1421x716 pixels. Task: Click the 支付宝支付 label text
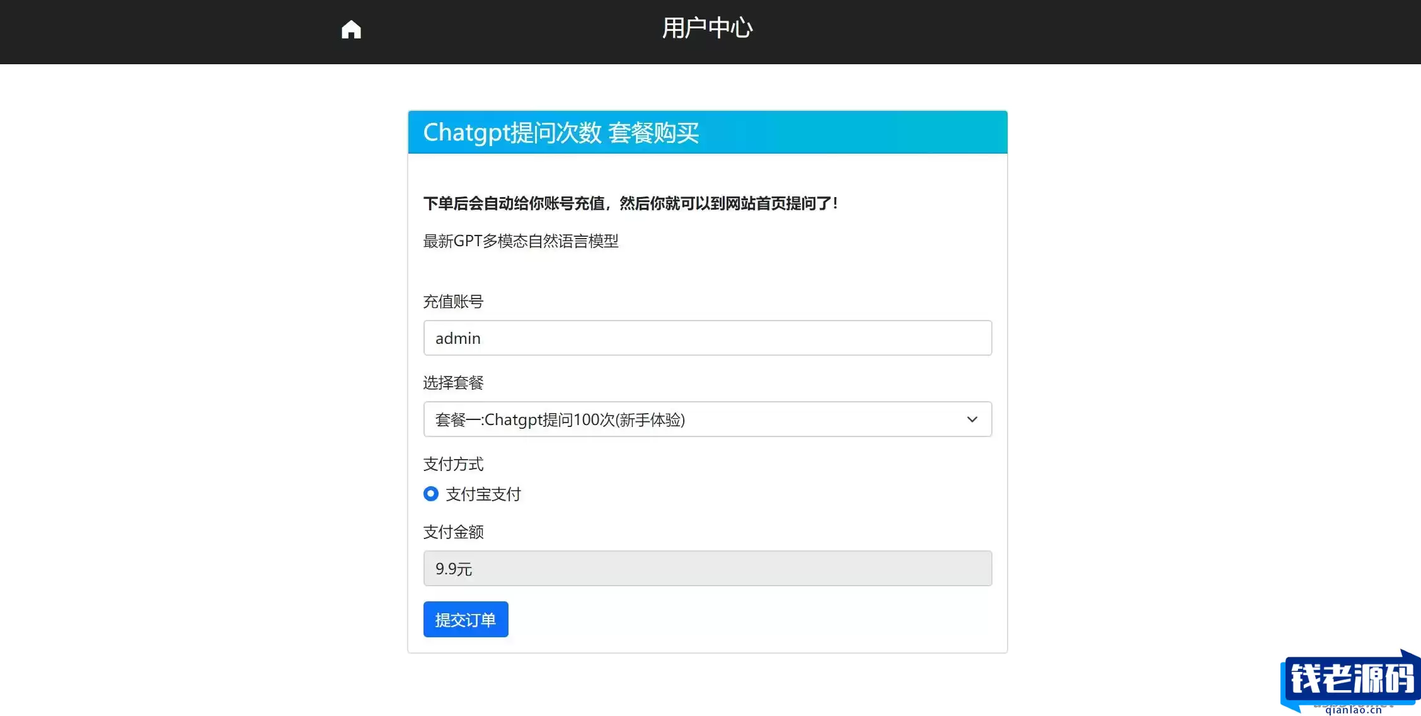click(483, 494)
